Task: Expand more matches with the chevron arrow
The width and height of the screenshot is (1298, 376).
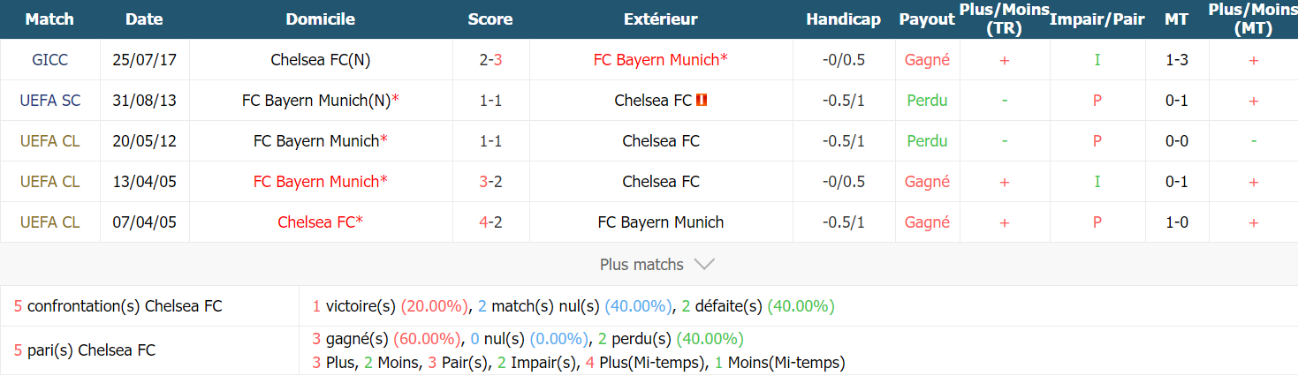Action: pos(704,264)
